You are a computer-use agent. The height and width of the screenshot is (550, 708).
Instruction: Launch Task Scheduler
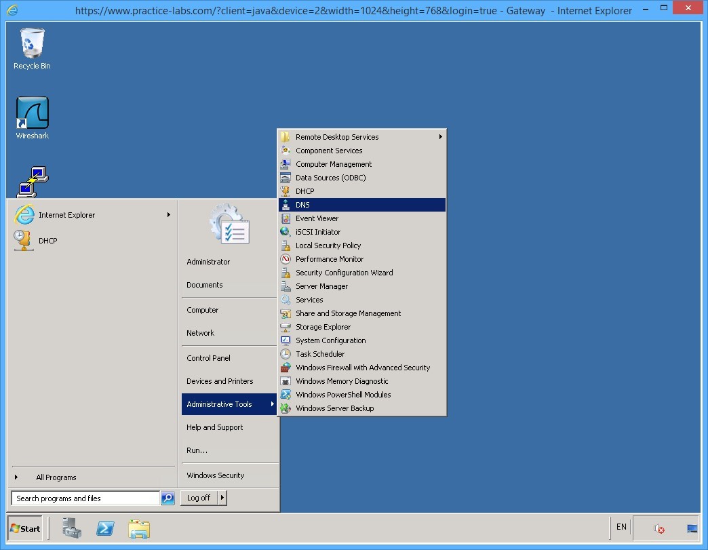point(319,353)
